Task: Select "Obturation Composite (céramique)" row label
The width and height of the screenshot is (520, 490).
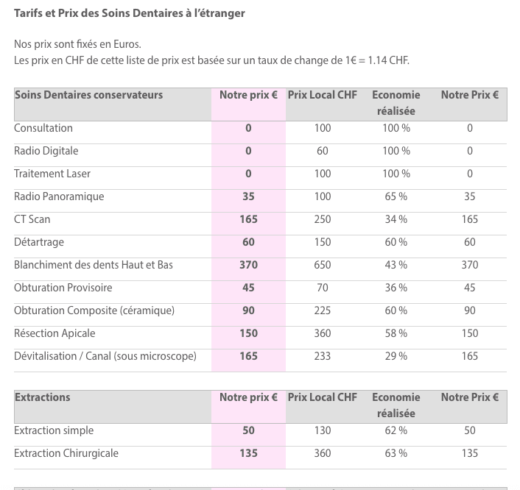Action: pos(94,310)
